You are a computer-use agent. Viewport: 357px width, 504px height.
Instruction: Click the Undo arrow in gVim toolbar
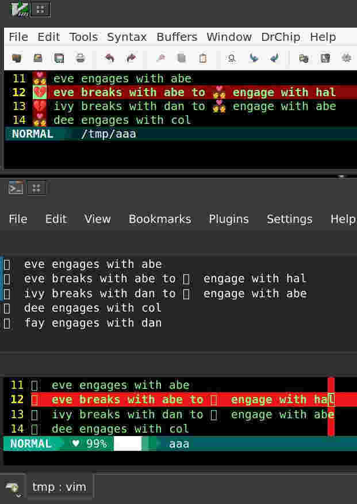(x=110, y=58)
